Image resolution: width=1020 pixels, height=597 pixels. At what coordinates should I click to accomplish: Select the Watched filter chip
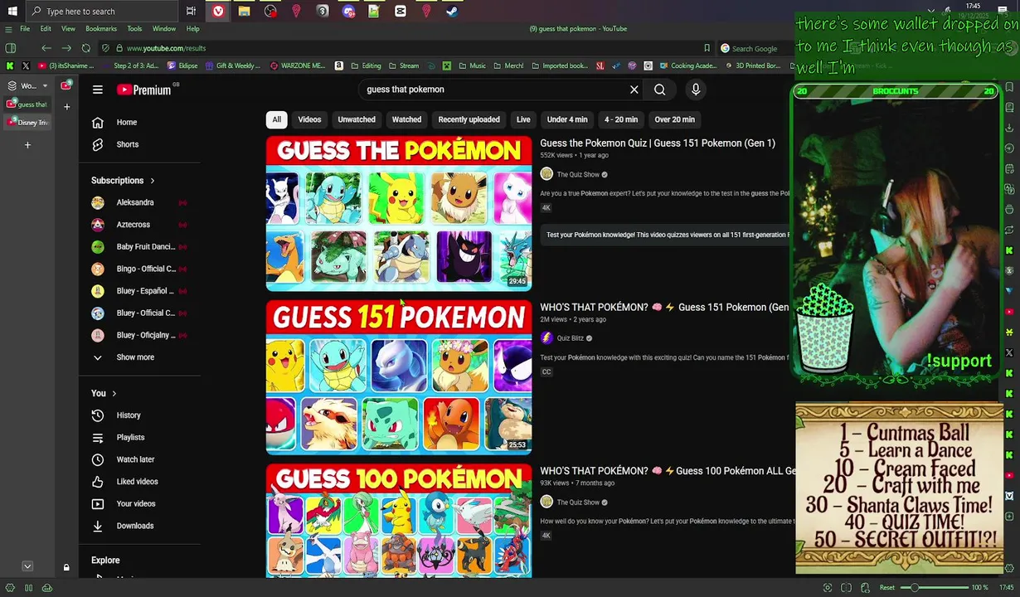click(x=407, y=119)
